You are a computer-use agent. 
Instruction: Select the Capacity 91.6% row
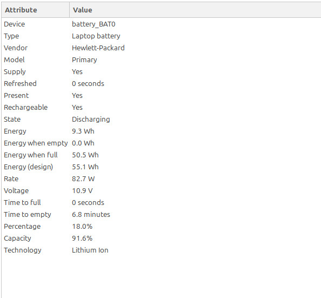[x=162, y=238]
